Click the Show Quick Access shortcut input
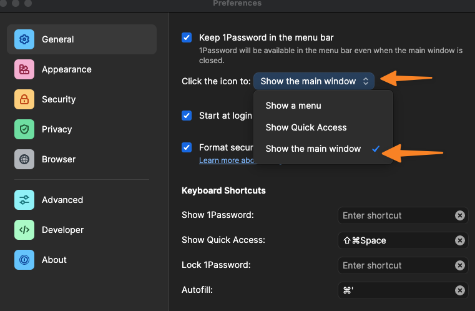The height and width of the screenshot is (311, 475). [403, 240]
